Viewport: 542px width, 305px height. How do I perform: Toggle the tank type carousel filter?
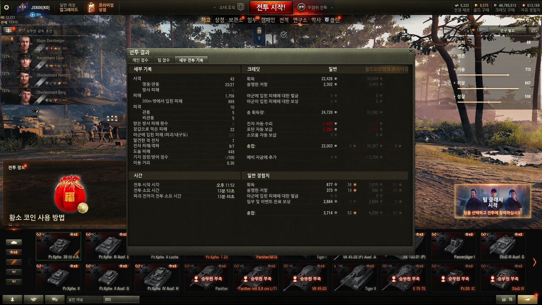(14, 242)
